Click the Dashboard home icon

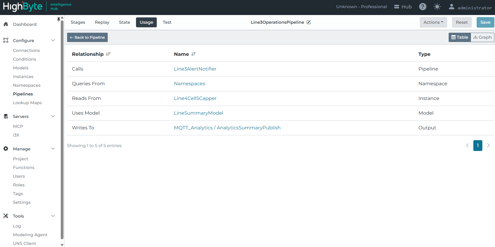6,24
